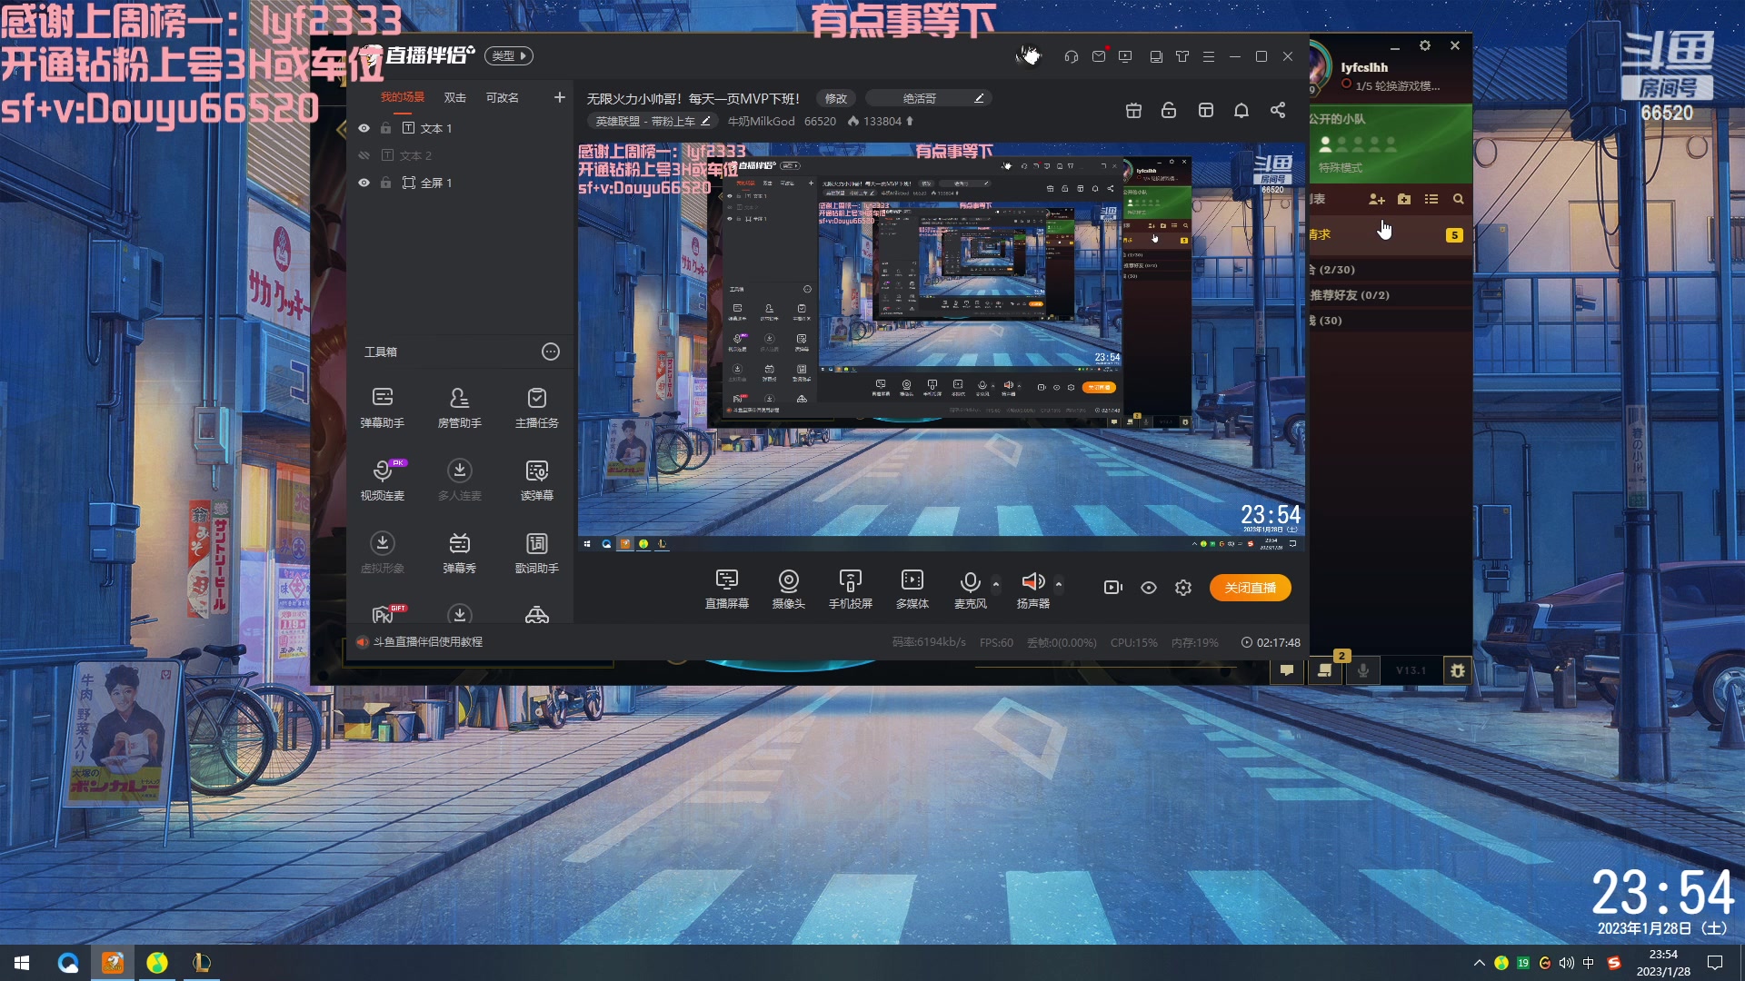Expand the 麦克风 volume arrow

tap(996, 583)
